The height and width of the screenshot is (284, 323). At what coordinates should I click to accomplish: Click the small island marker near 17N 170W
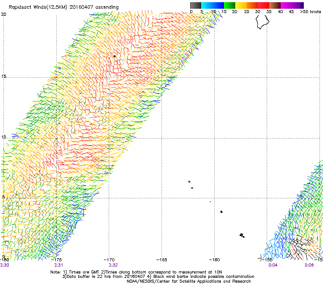[x=114, y=56]
